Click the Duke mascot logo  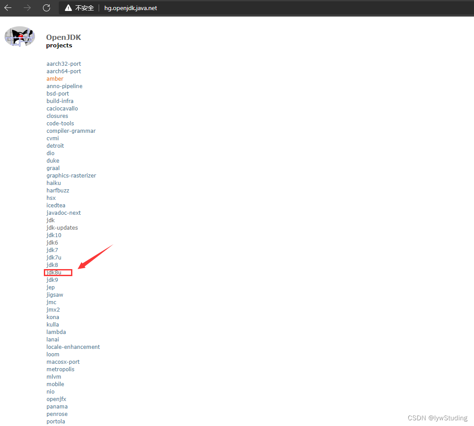20,36
